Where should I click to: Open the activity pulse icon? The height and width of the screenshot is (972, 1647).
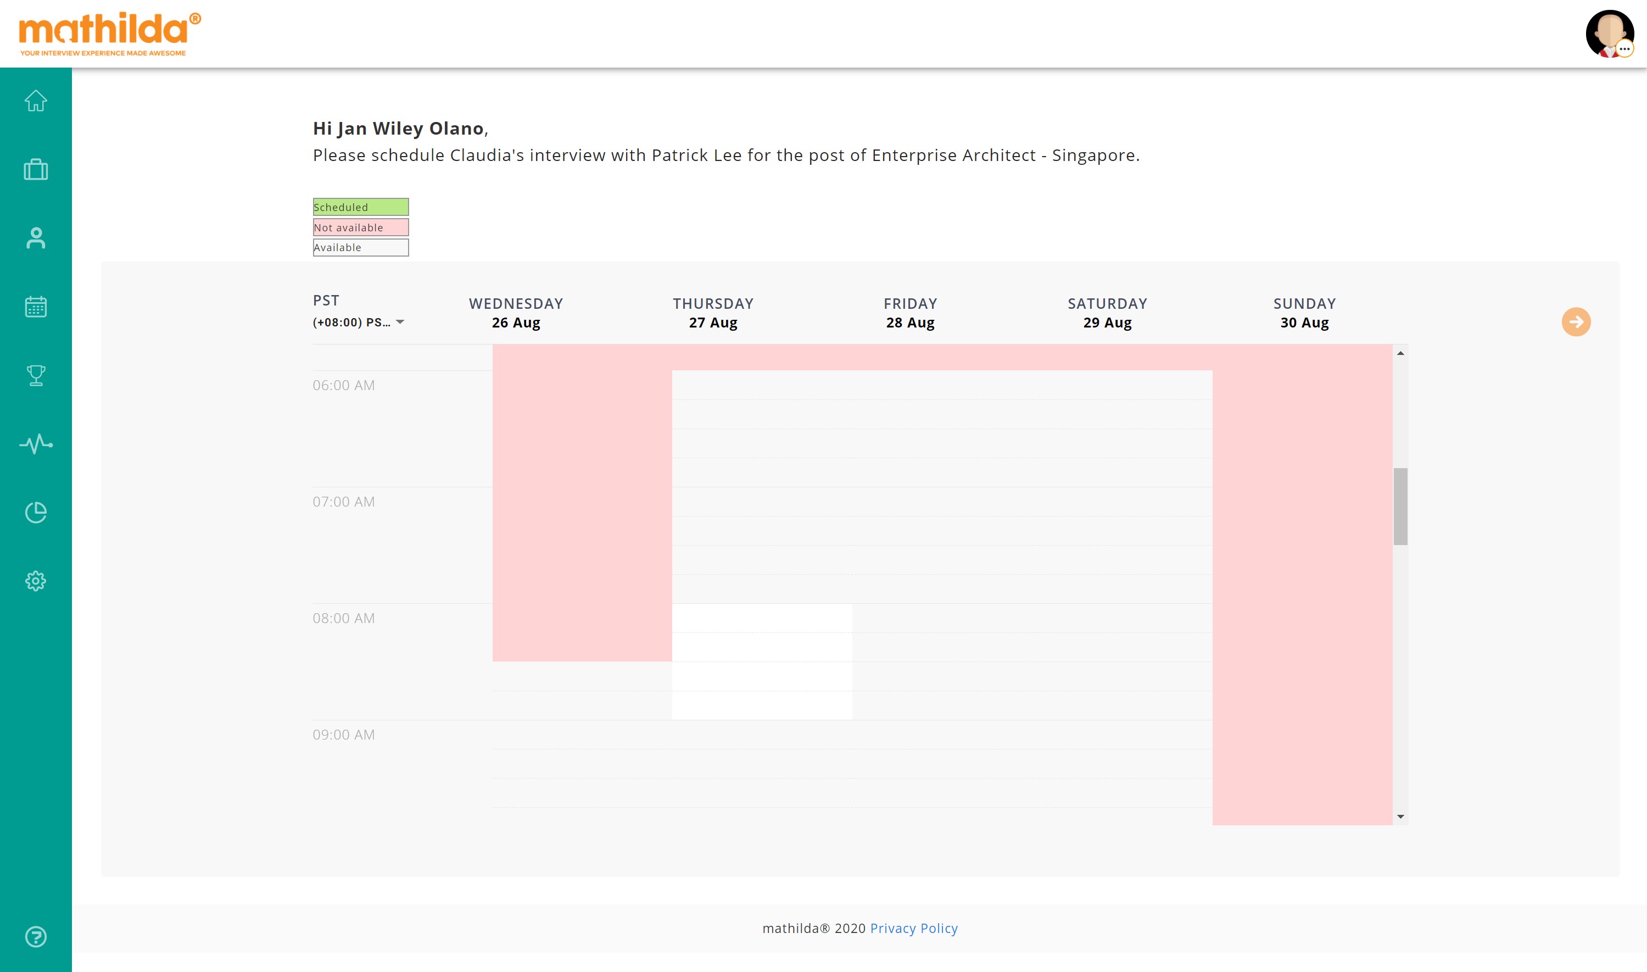click(36, 444)
